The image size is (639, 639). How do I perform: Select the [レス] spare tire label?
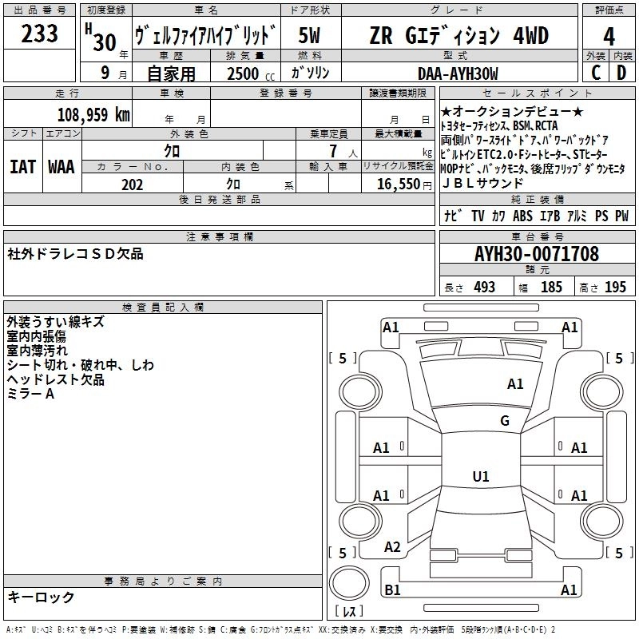pyautogui.click(x=349, y=611)
